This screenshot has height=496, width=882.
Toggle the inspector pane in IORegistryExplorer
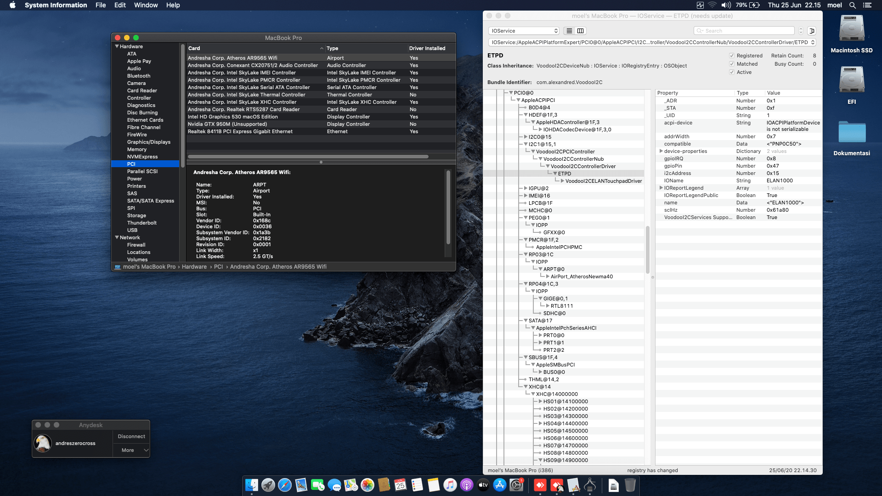tap(812, 31)
